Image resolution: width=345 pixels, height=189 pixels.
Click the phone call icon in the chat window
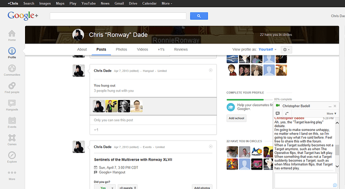point(286,113)
